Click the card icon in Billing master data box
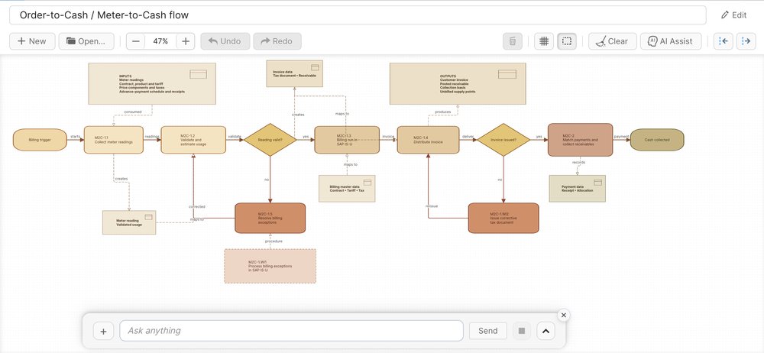Screen dimensions: 764x353 click(x=367, y=183)
